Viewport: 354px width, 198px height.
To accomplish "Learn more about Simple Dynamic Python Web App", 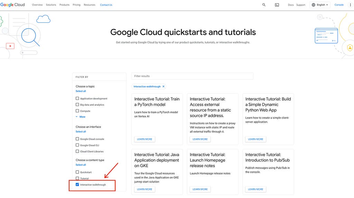I will [255, 139].
